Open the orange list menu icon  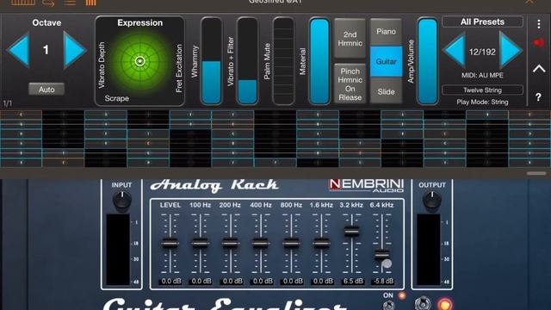click(70, 3)
